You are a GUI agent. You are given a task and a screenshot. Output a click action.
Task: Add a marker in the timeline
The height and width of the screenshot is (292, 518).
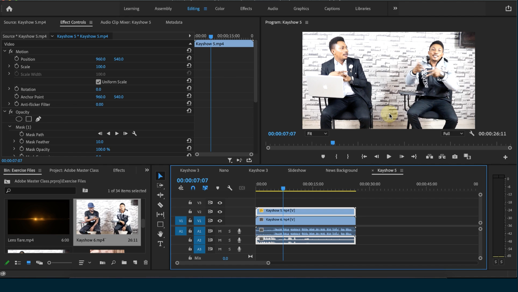click(218, 188)
